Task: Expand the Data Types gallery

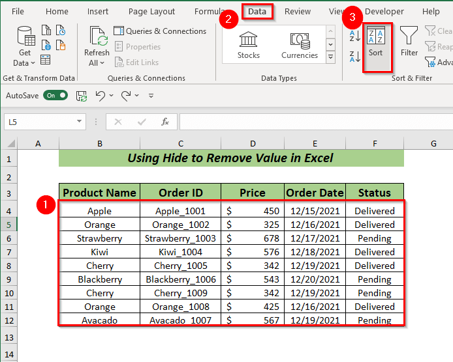Action: point(330,57)
